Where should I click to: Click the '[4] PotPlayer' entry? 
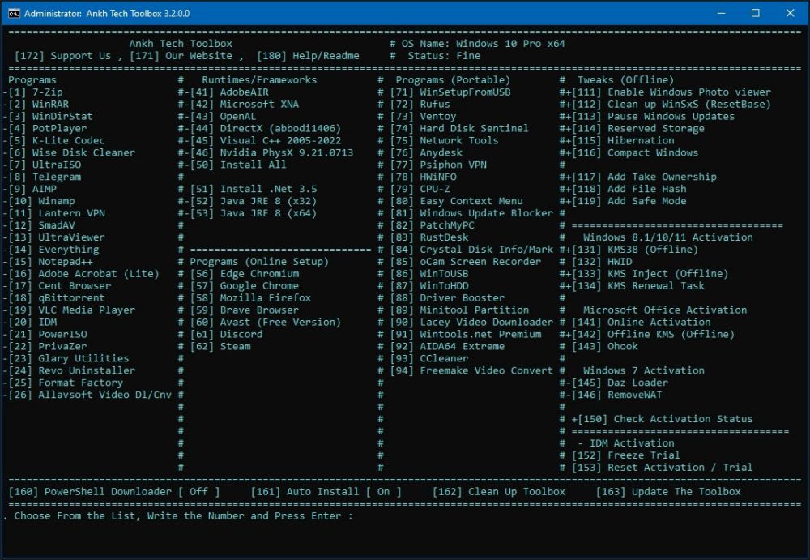pyautogui.click(x=48, y=128)
